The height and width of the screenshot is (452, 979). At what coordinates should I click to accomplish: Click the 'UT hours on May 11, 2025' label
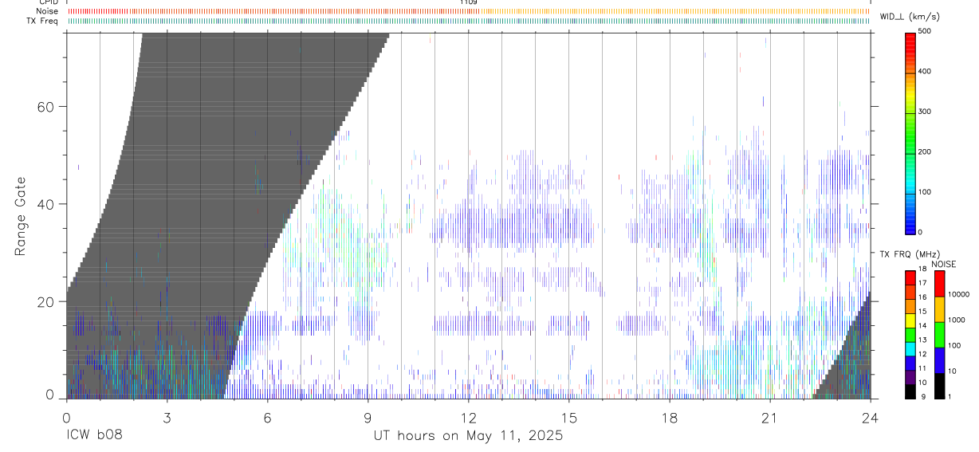468,436
